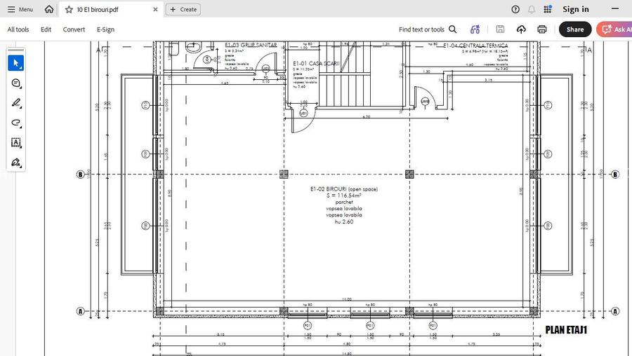The height and width of the screenshot is (356, 632).
Task: Open the AI assistant tools icon
Action: (x=475, y=29)
